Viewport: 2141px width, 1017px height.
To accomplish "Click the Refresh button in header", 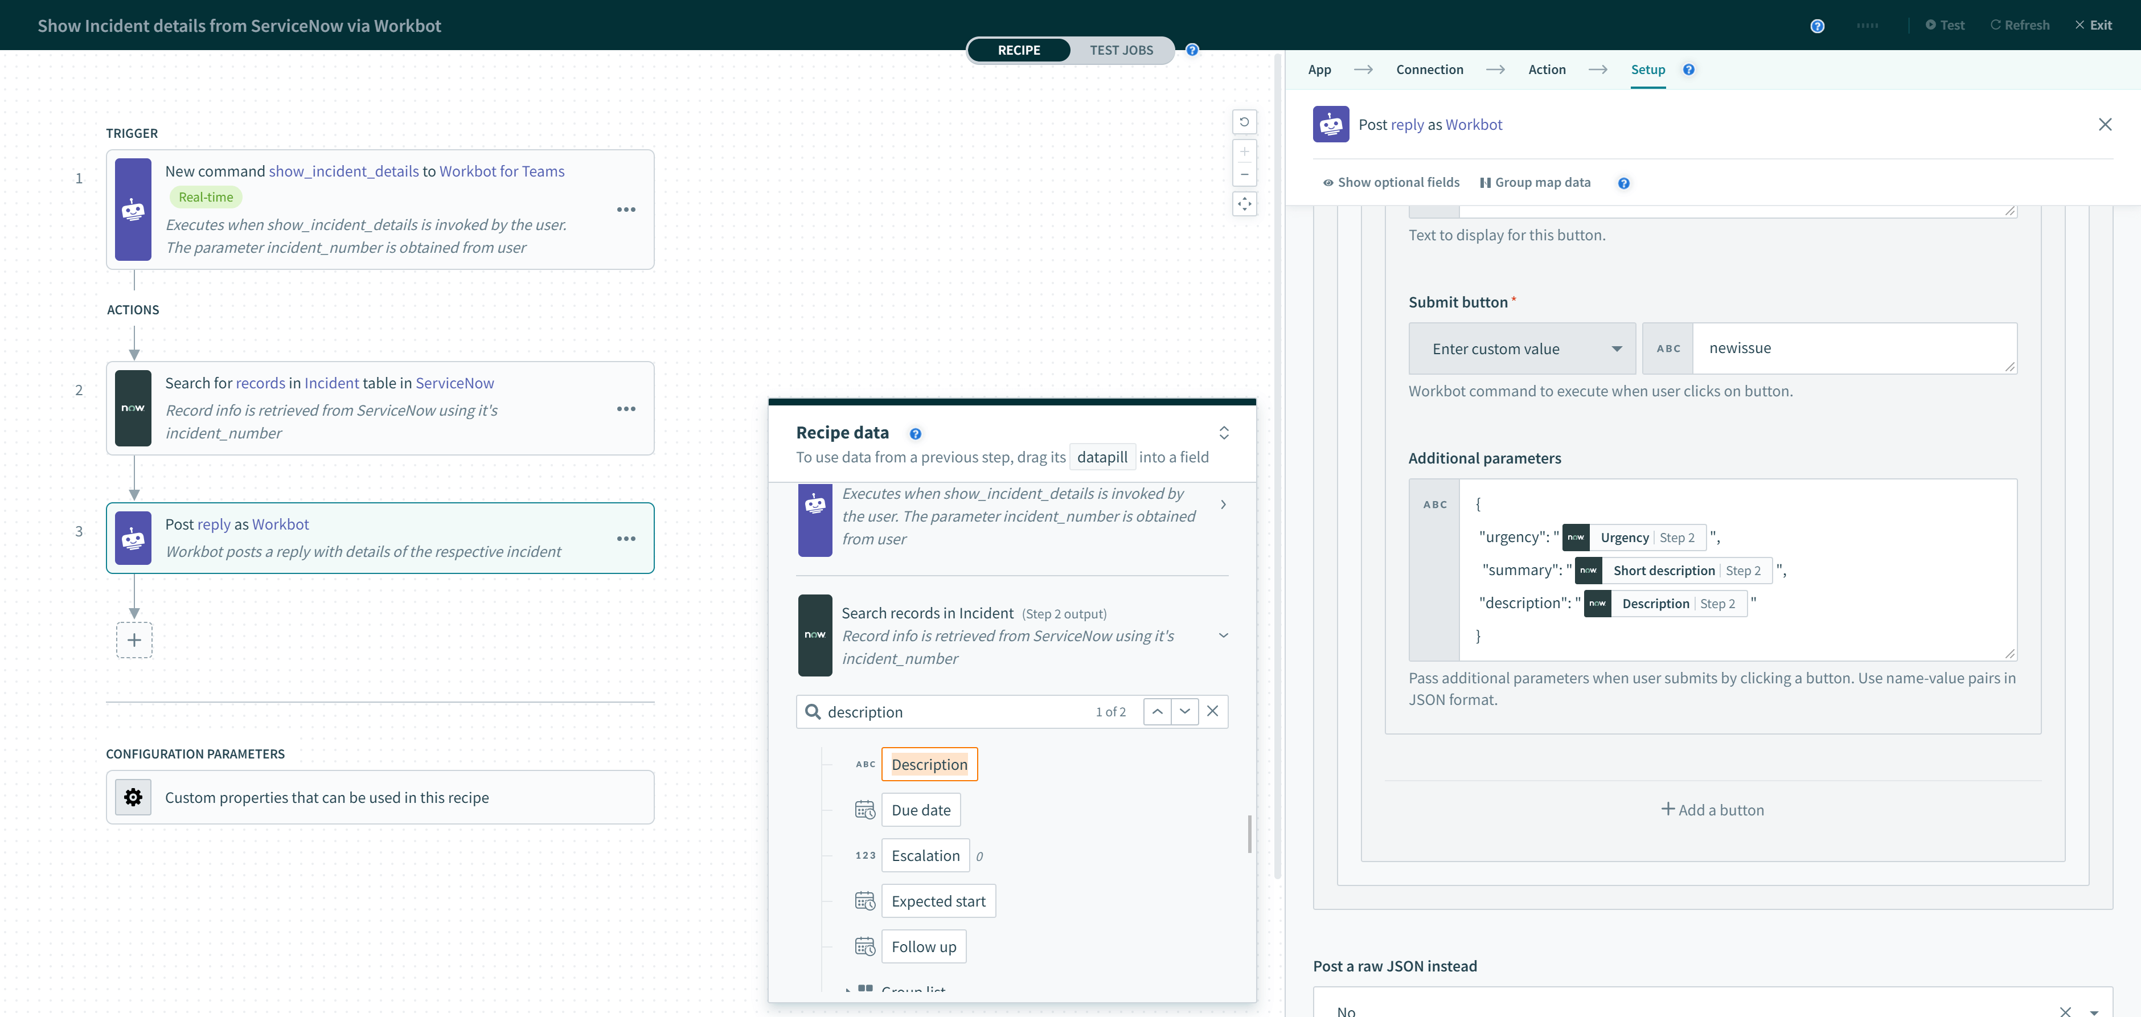I will (2020, 25).
